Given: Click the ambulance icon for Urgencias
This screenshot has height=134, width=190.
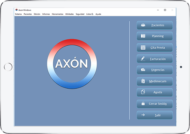Looking at the screenshot, I should pyautogui.click(x=143, y=70).
